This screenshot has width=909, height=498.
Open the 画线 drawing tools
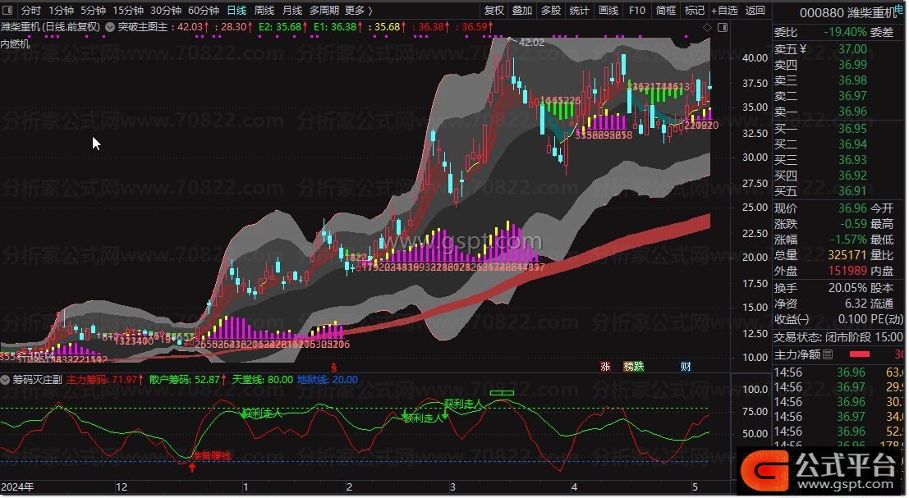pos(608,11)
